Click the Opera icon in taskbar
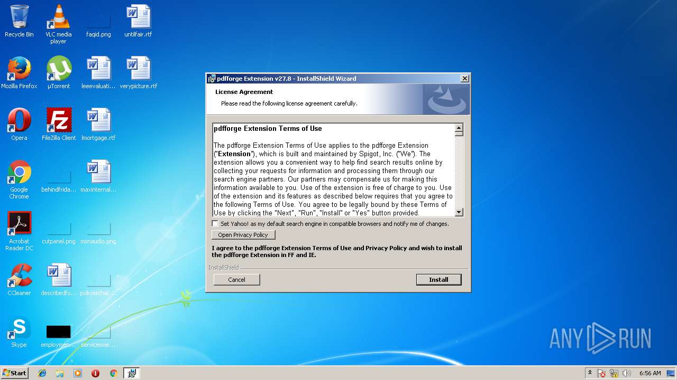This screenshot has width=677, height=380. click(x=96, y=373)
